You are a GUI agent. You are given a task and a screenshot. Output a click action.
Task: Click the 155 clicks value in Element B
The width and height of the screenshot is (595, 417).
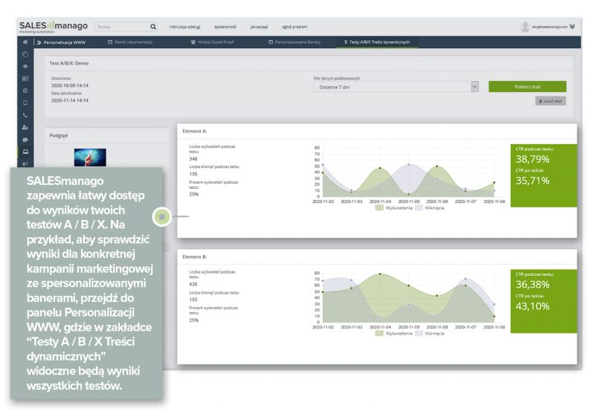click(x=193, y=300)
